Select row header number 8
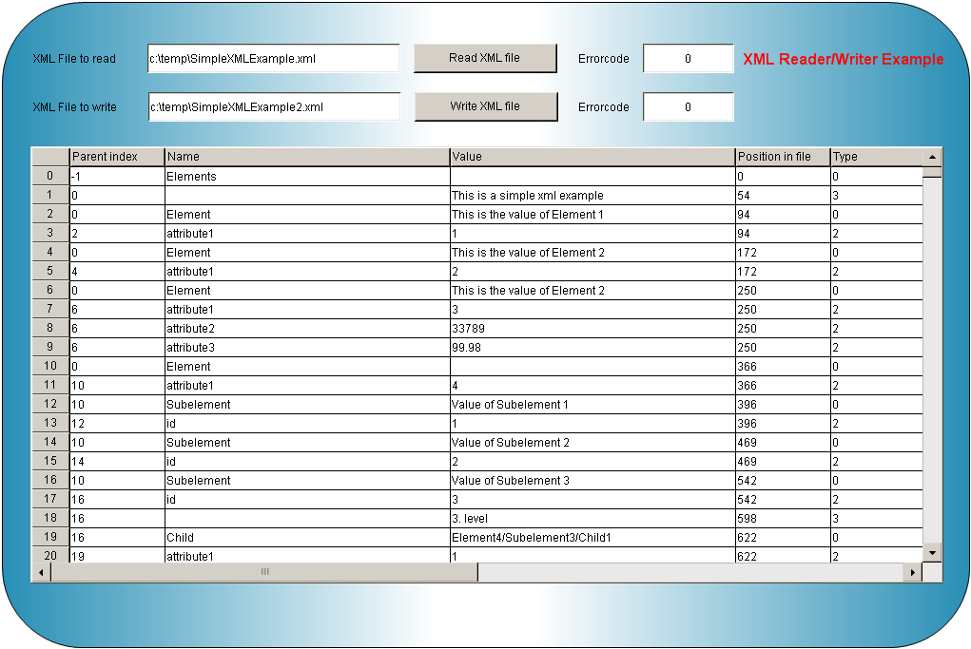Viewport: 971px width, 649px height. (50, 329)
